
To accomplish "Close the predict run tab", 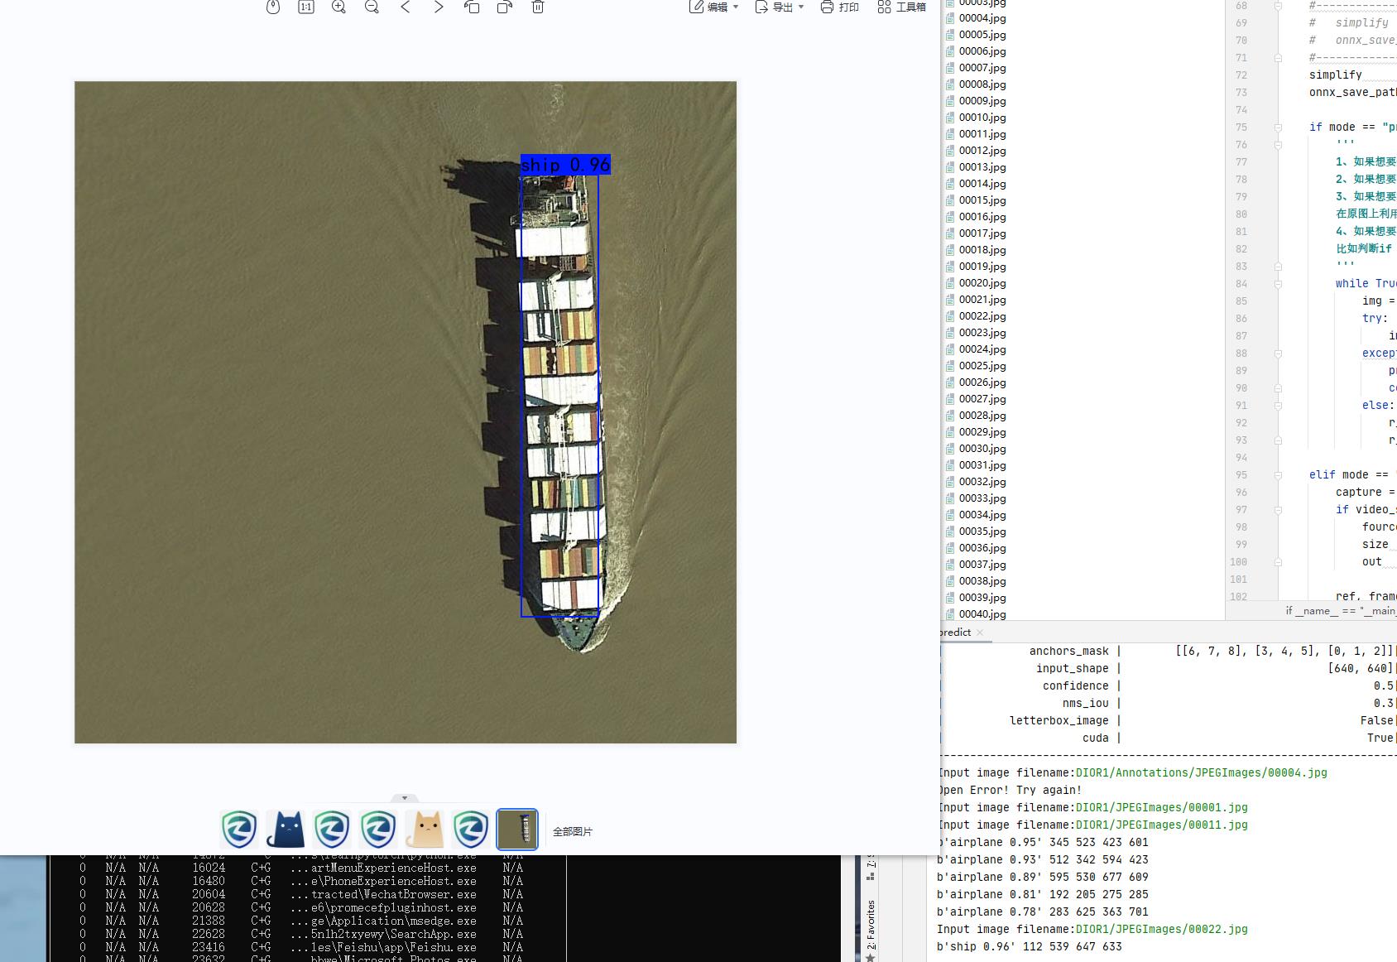I will [x=980, y=633].
